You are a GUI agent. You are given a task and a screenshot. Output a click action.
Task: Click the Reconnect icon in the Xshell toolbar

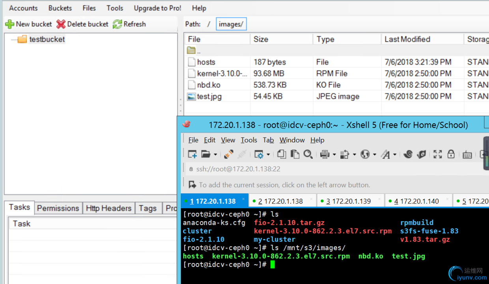228,154
